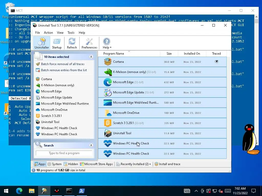262x196 pixels.
Task: Click Batch force removal of all traces
Action: pos(63,64)
